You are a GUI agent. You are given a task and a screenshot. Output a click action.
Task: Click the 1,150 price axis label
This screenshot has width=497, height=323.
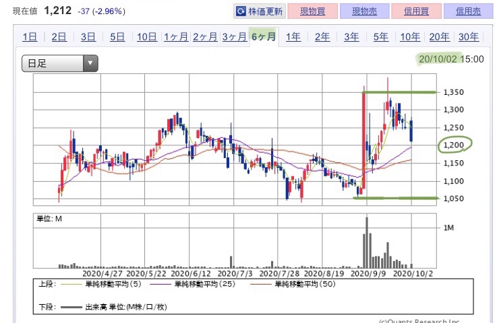tap(453, 164)
